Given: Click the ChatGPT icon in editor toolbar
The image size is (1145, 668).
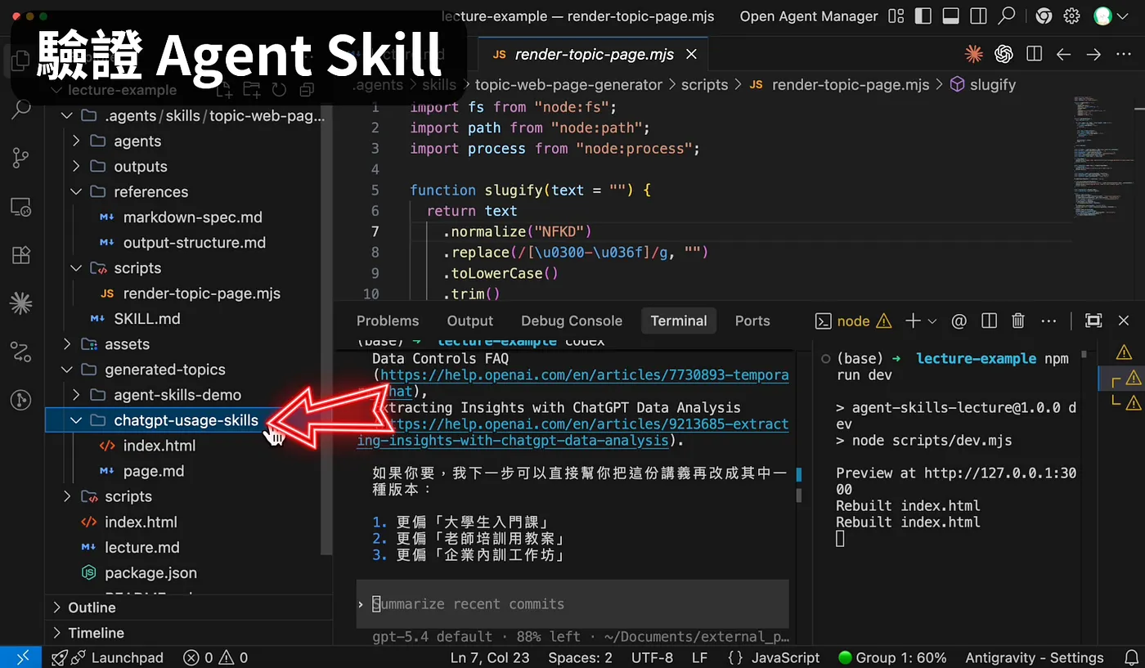Looking at the screenshot, I should pyautogui.click(x=1004, y=55).
